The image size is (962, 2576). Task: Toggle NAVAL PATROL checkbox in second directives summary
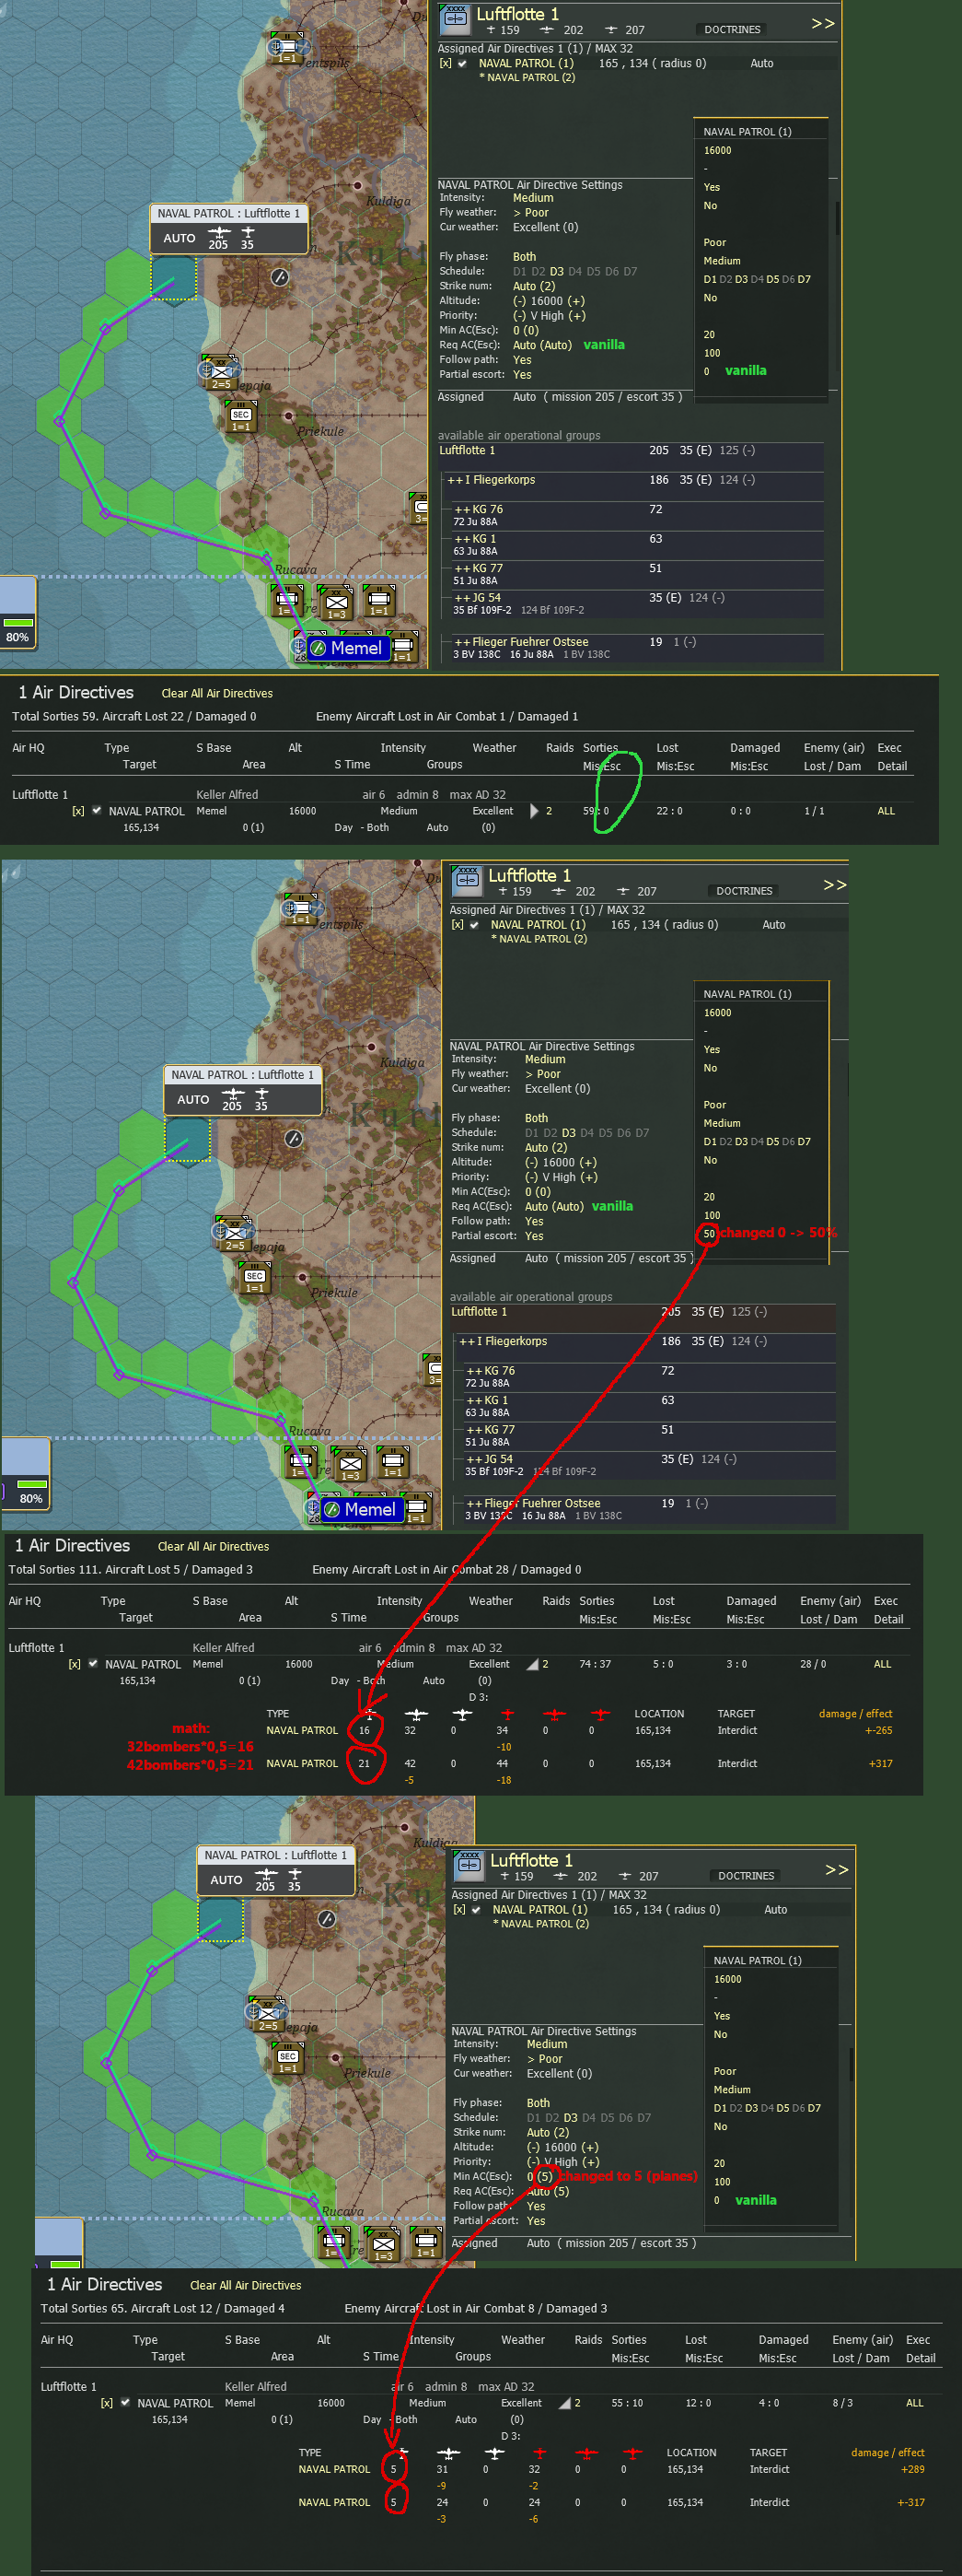(x=93, y=1664)
